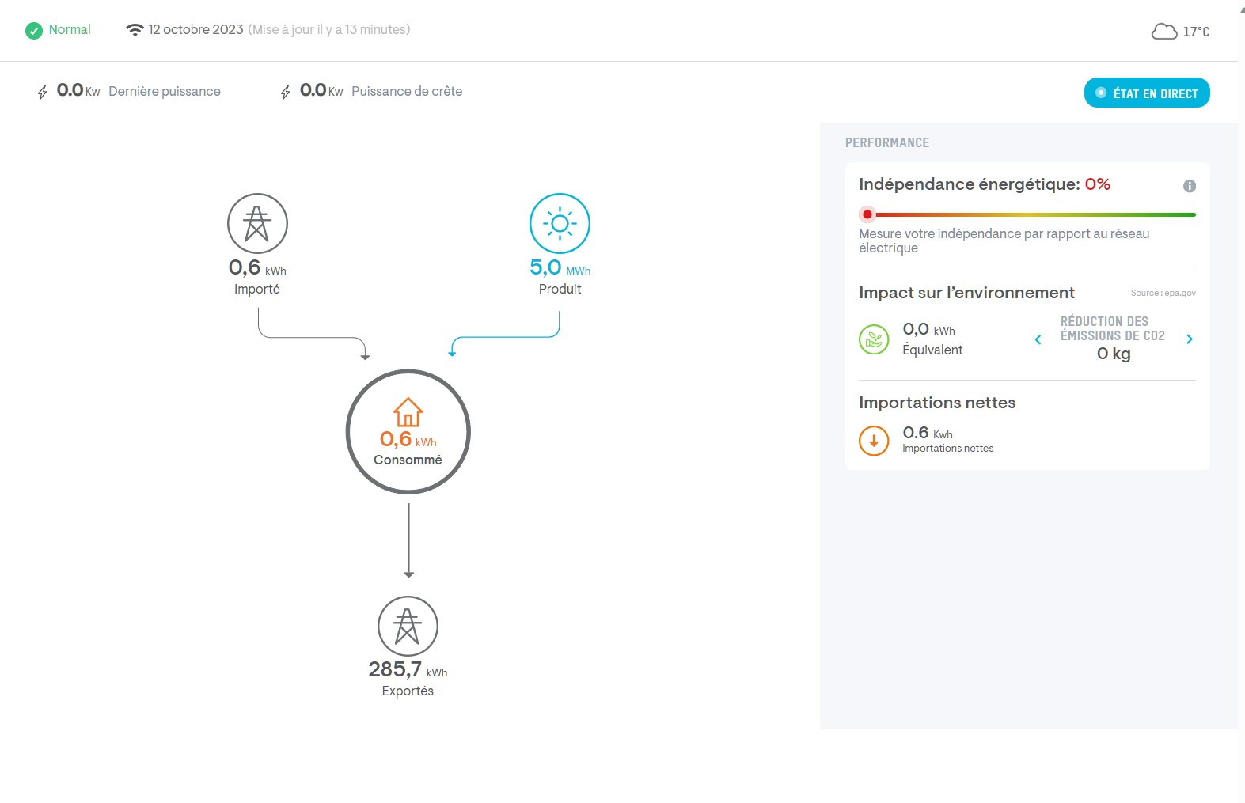Image resolution: width=1245 pixels, height=803 pixels.
Task: Click the green Normal status checkmark
Action: pos(34,31)
